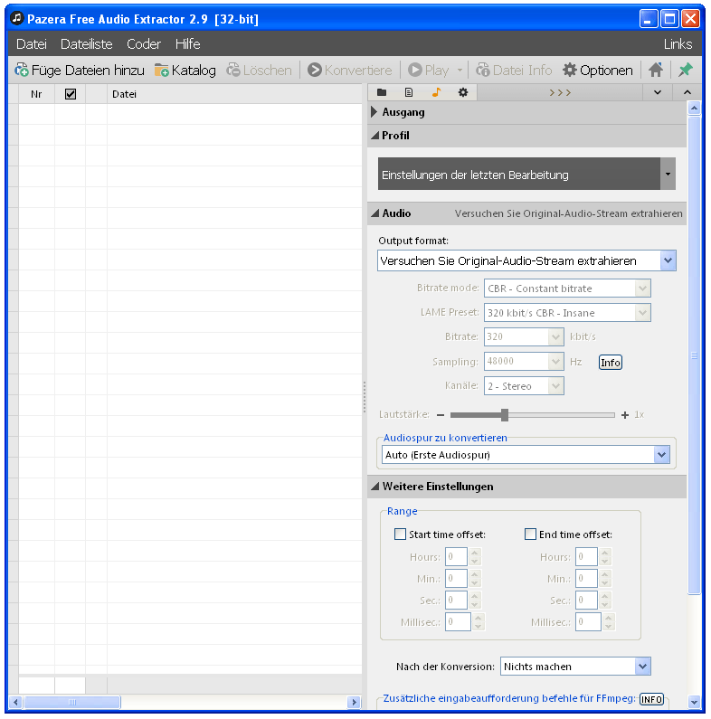Open the Nach der Konversion dropdown
Screen dimensions: 711x719
575,667
